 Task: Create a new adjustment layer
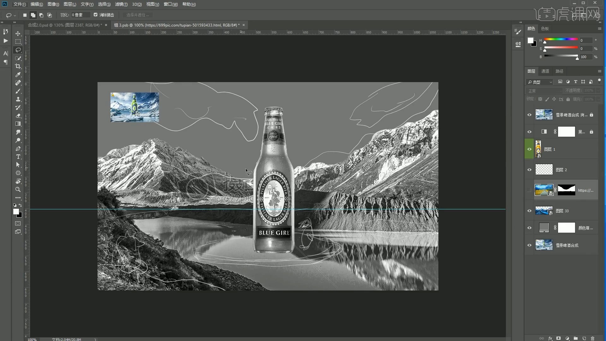(x=567, y=338)
